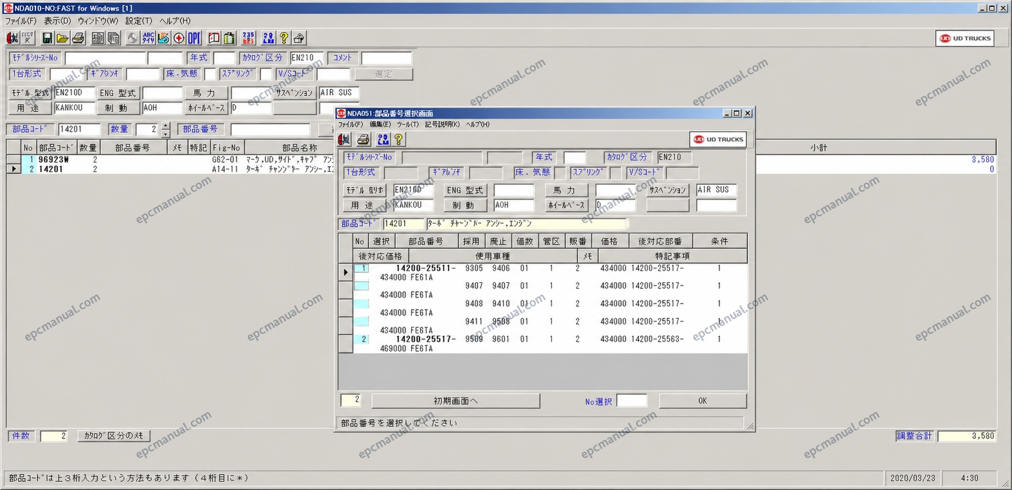Open ファイル(F) menu in main window
Image resolution: width=1012 pixels, height=490 pixels.
(21, 21)
